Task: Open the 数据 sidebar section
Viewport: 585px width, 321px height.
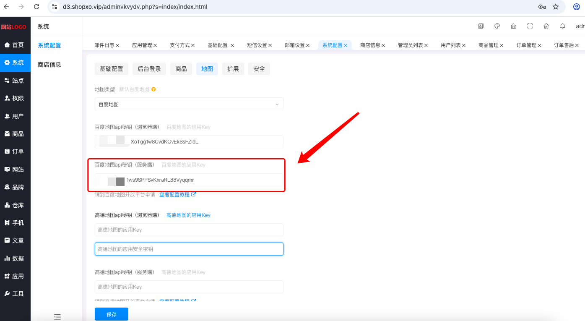Action: 15,258
